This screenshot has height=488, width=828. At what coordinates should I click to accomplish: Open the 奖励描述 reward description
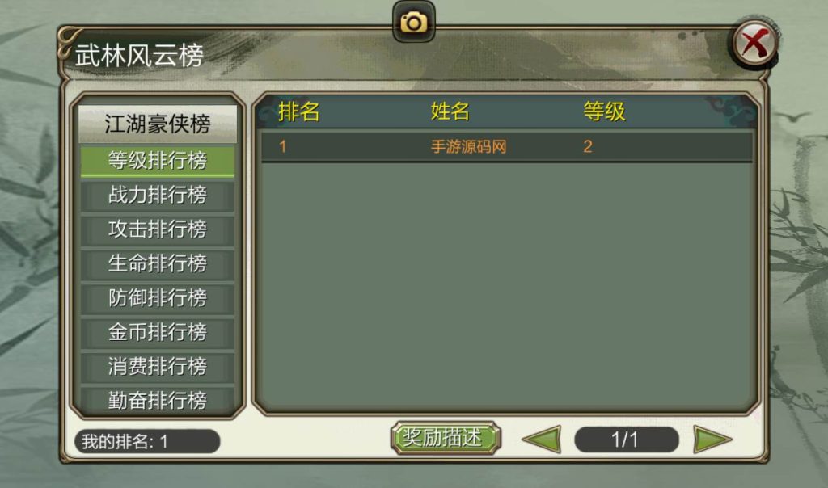(446, 438)
